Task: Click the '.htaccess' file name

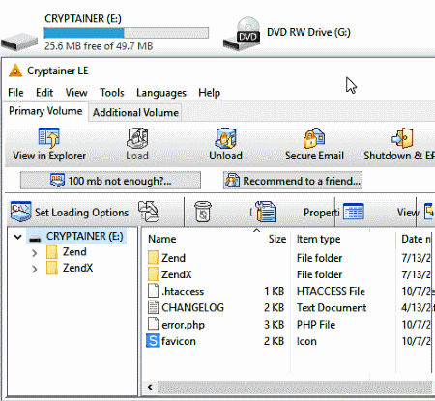Action: [183, 291]
